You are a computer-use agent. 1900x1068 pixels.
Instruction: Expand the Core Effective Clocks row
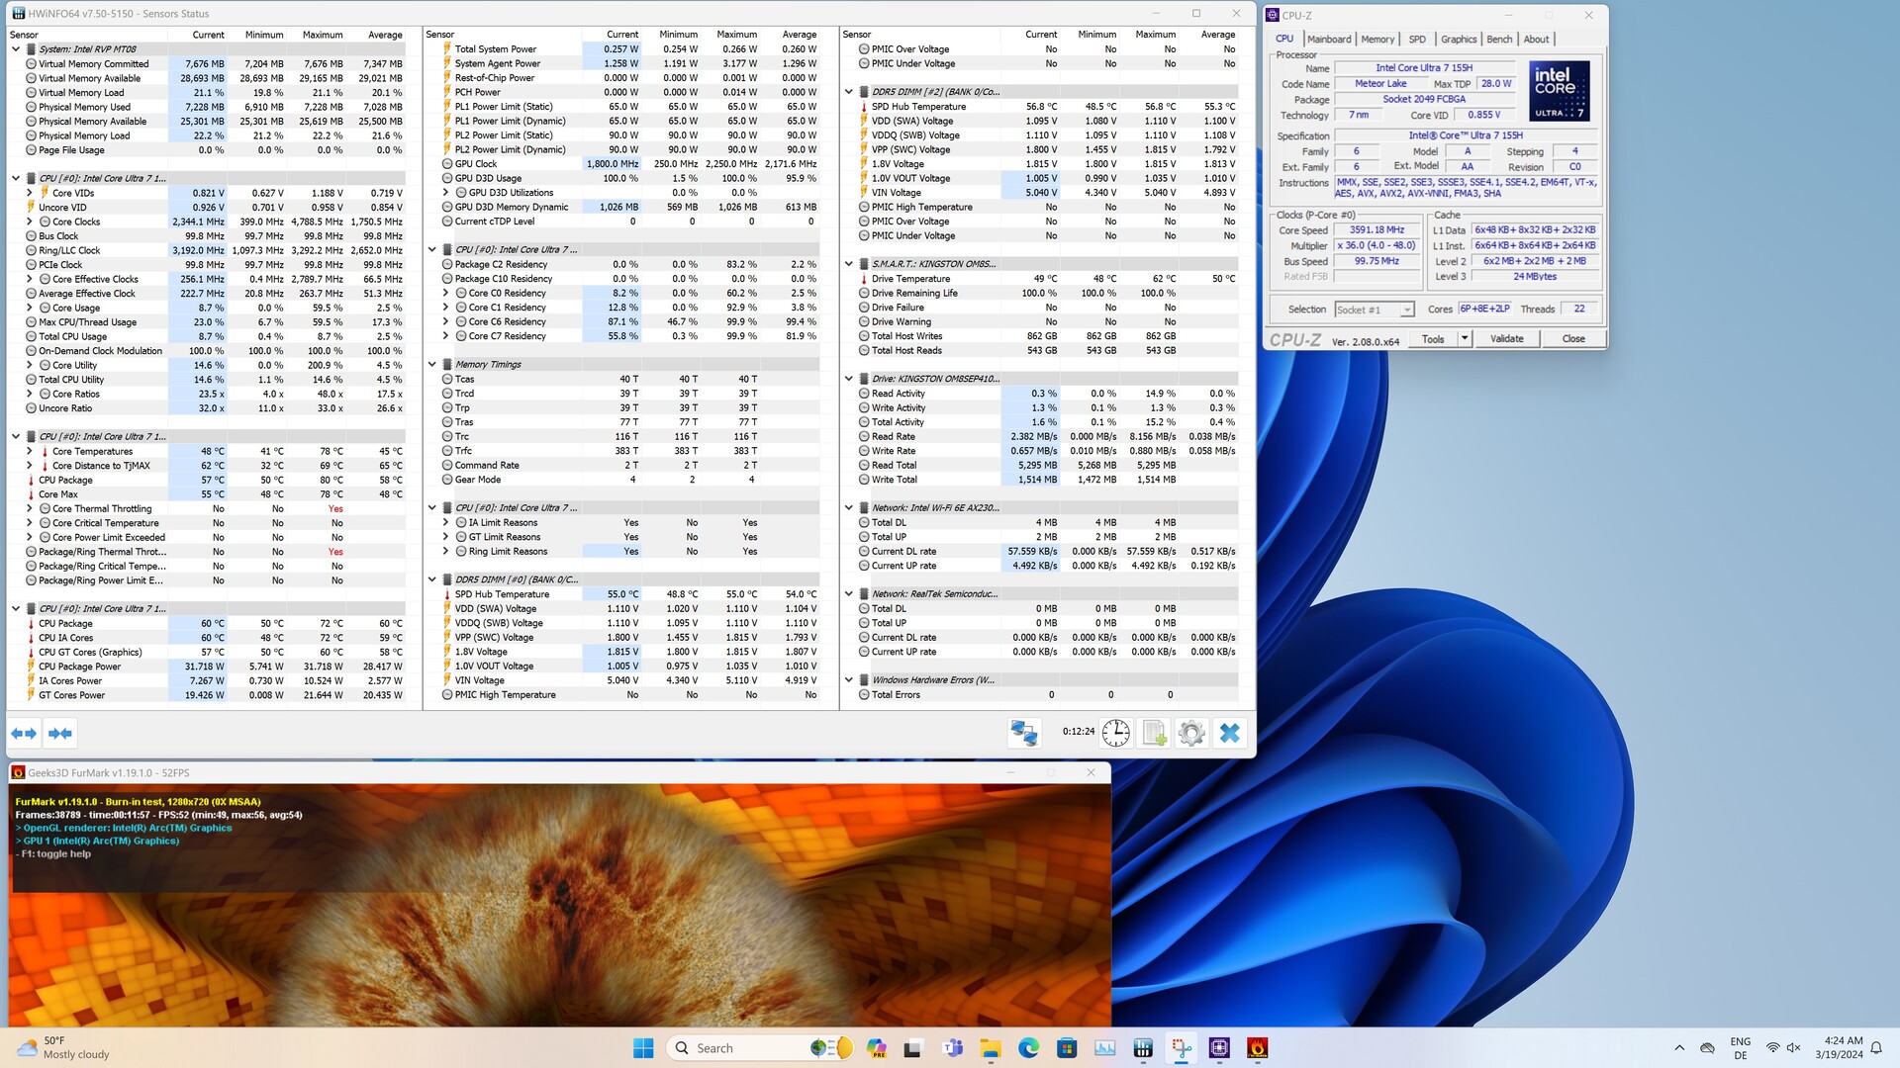(x=30, y=280)
